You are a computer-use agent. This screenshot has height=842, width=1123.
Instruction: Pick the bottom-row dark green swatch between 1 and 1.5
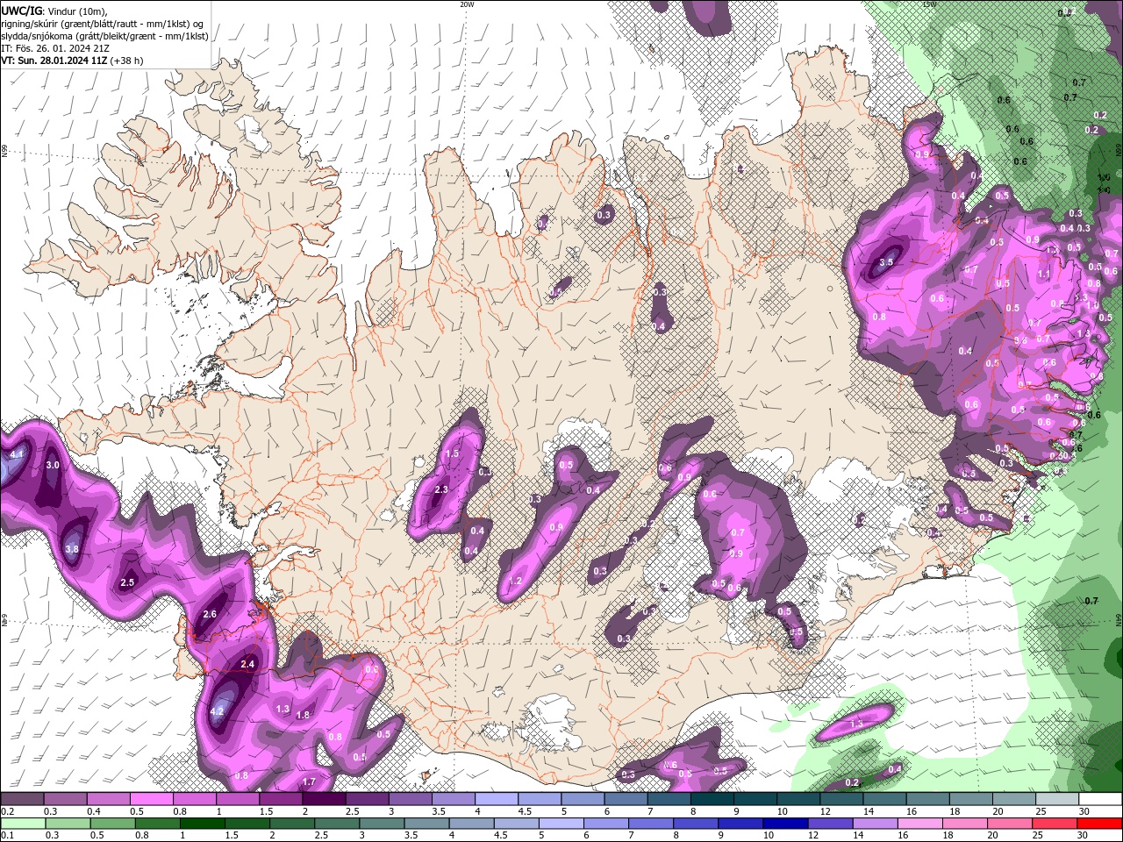point(202,824)
